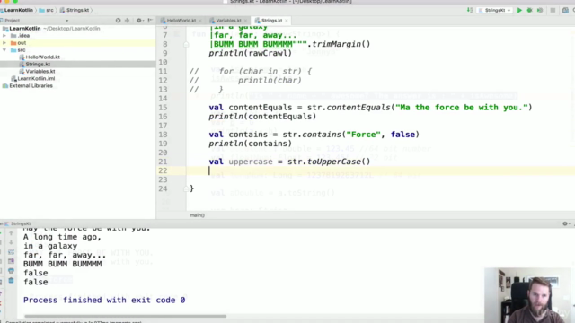This screenshot has width=575, height=323.
Task: Click the horizontal scrollbar in Run console
Action: coord(125,316)
